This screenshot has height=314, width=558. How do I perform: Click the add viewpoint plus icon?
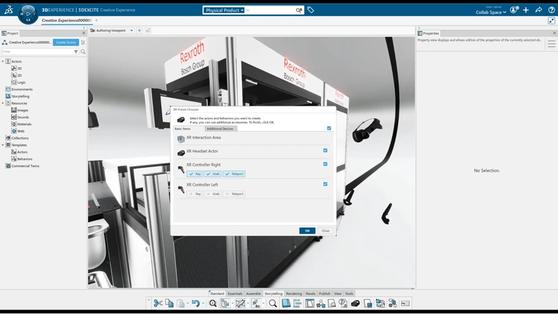pos(139,31)
